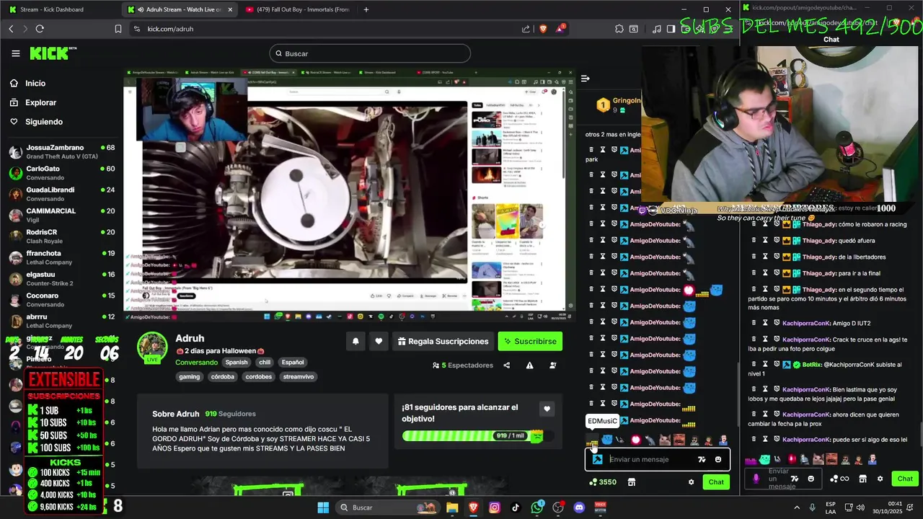923x519 pixels.
Task: Open CAMIMARCIAL channel in sidebar
Action: click(61, 215)
